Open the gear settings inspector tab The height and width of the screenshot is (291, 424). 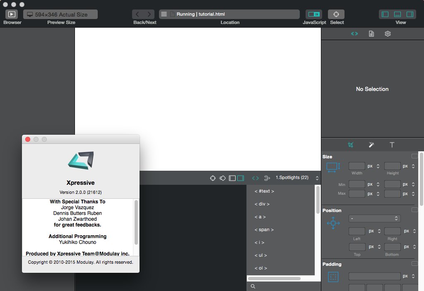pyautogui.click(x=388, y=34)
